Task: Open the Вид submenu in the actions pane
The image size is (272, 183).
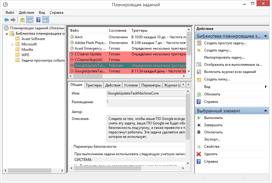Action: (266, 86)
